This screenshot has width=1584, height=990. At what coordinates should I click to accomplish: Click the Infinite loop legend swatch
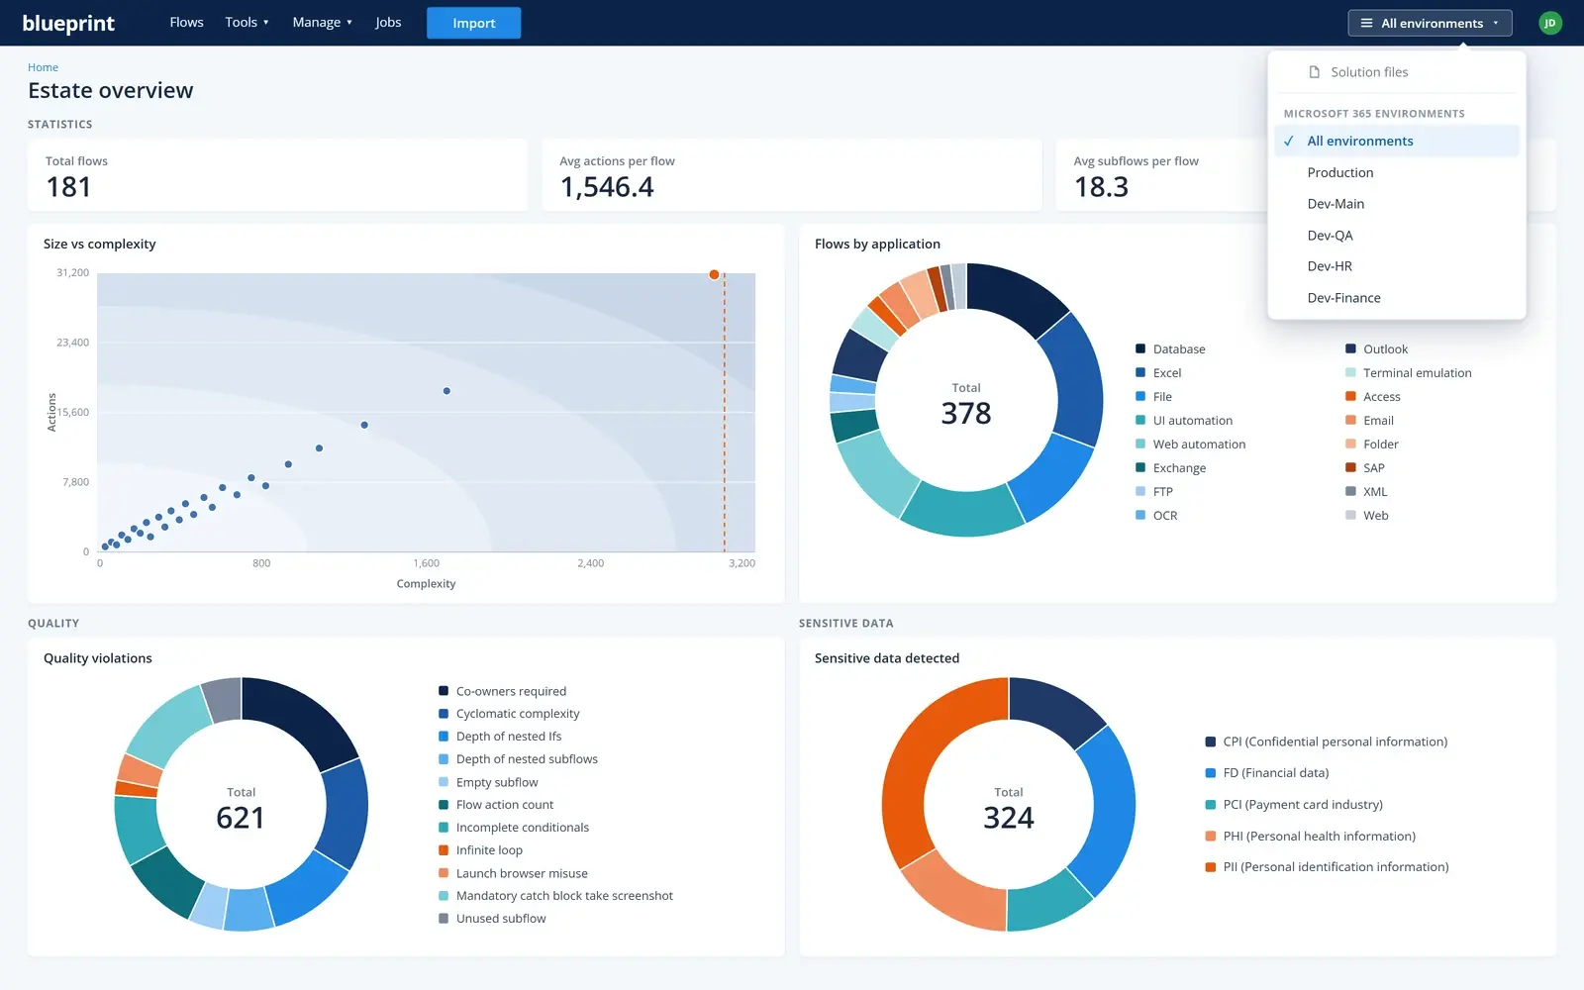444,849
